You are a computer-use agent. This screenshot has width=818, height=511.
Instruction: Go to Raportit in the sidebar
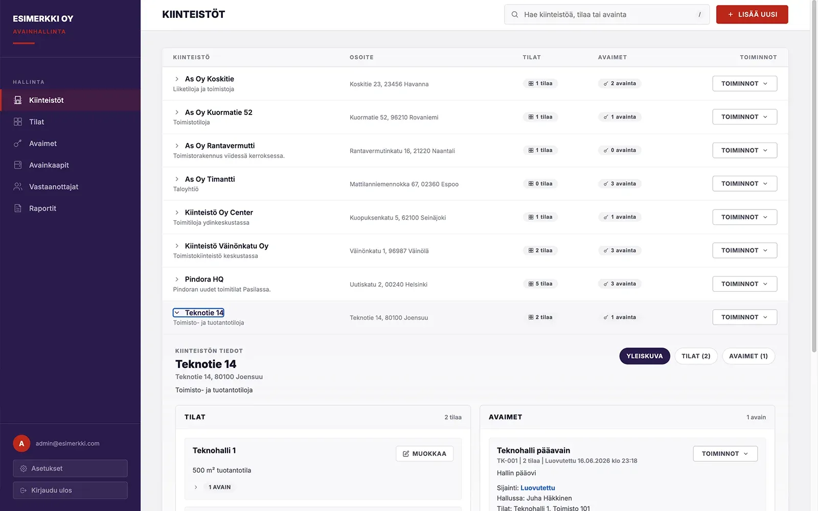70,208
